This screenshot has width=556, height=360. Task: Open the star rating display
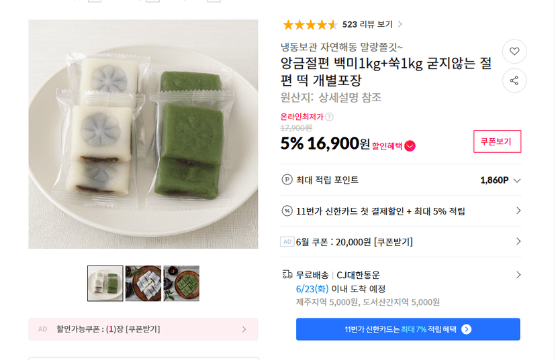tap(310, 25)
